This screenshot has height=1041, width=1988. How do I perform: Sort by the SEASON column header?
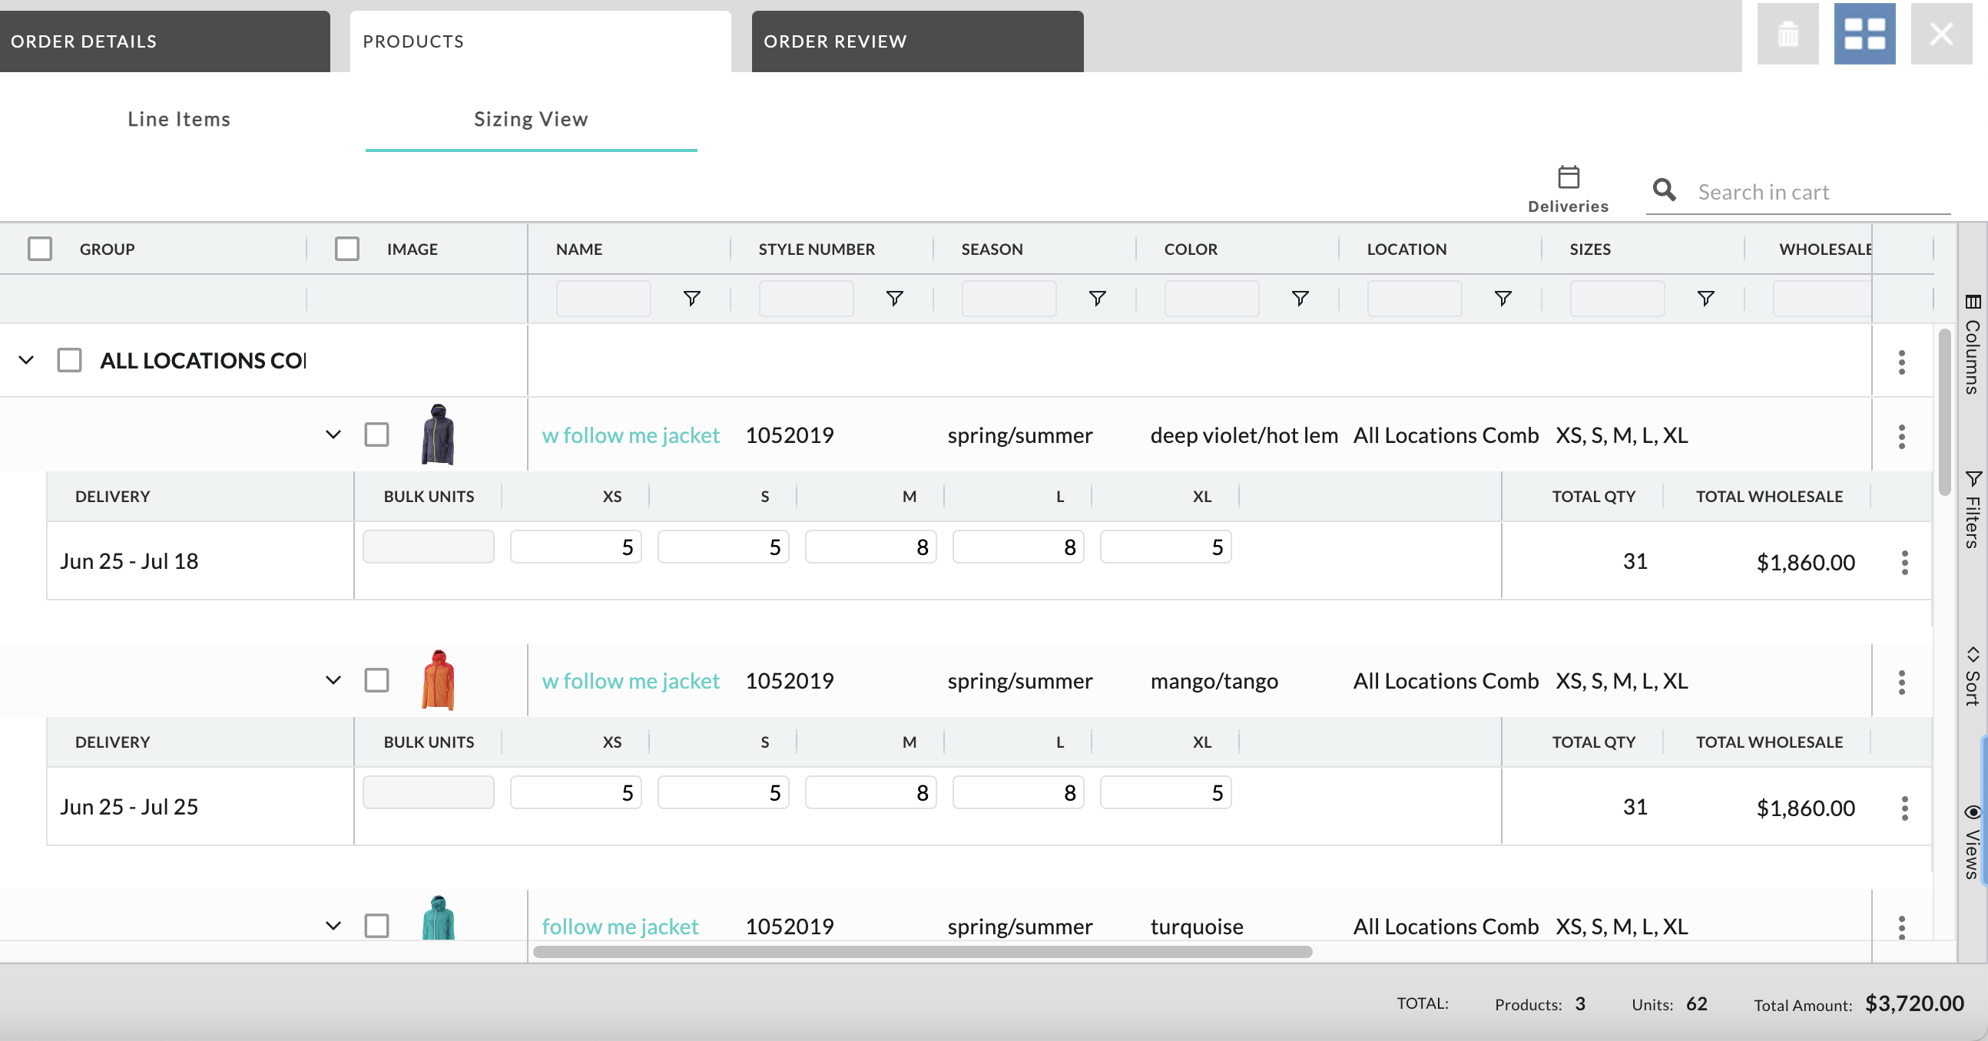click(x=992, y=249)
